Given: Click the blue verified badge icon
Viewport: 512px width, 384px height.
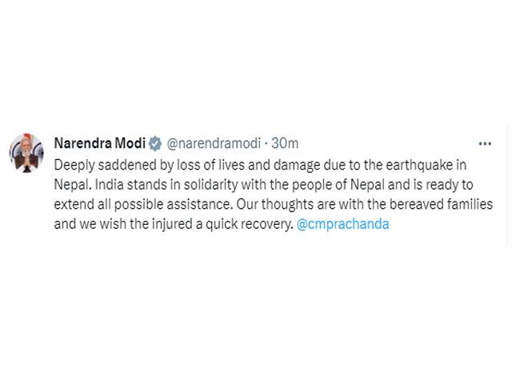Looking at the screenshot, I should [x=155, y=143].
